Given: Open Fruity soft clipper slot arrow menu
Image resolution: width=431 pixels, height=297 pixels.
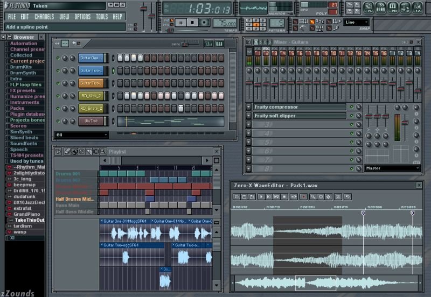Looking at the screenshot, I should tap(248, 116).
